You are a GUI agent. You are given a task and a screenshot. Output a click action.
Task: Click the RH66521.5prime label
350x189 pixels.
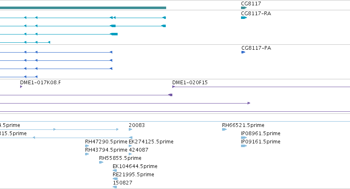[243, 125]
